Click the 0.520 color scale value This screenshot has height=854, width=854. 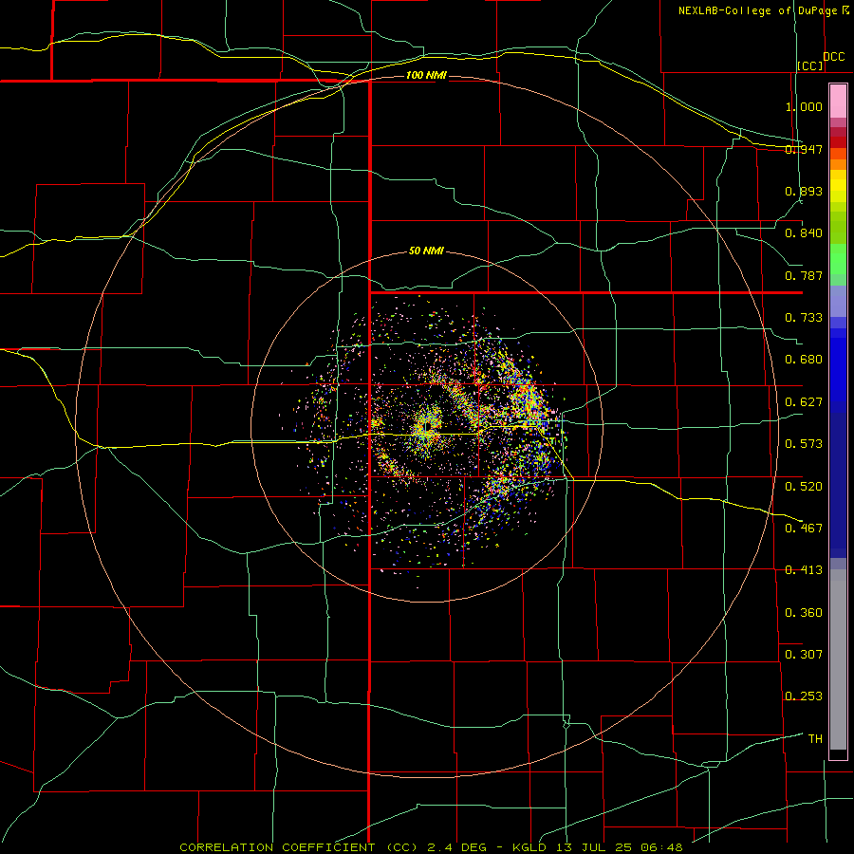pyautogui.click(x=804, y=487)
